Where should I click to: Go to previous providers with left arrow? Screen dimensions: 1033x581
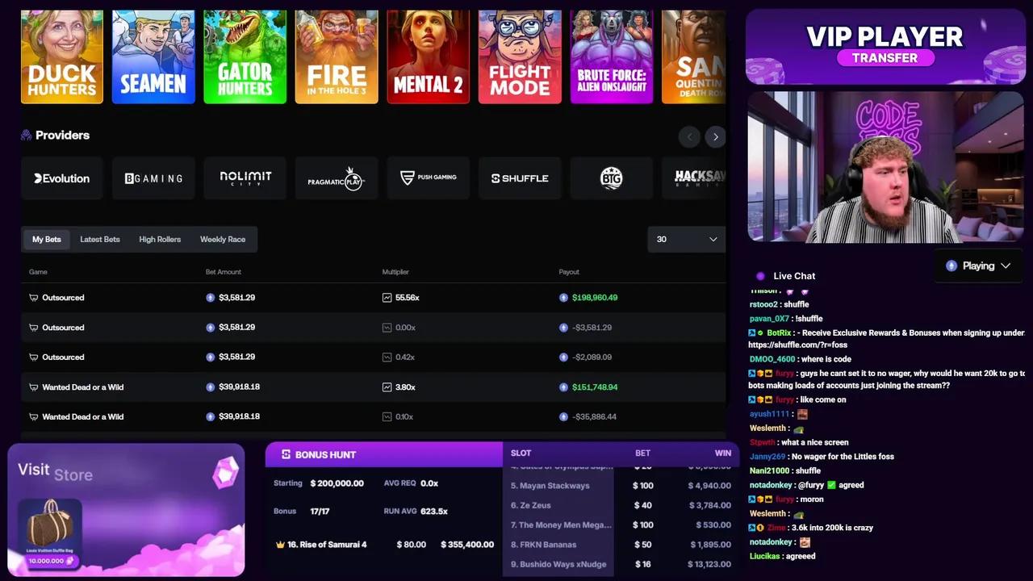pyautogui.click(x=689, y=136)
